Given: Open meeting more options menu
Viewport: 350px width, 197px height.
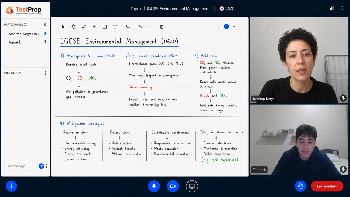Looking at the screenshot, I should (x=342, y=8).
